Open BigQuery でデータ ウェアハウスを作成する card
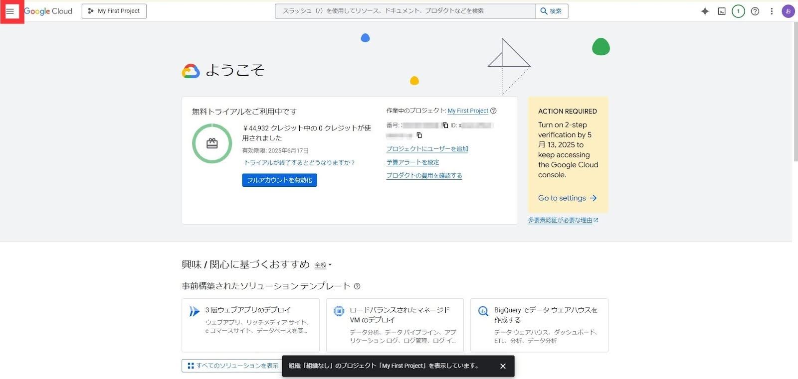This screenshot has width=798, height=379. click(x=539, y=325)
